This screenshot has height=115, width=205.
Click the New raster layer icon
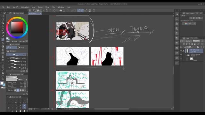[x=185, y=47]
